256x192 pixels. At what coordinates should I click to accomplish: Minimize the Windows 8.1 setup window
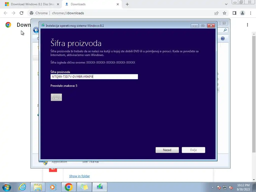pos(194,26)
